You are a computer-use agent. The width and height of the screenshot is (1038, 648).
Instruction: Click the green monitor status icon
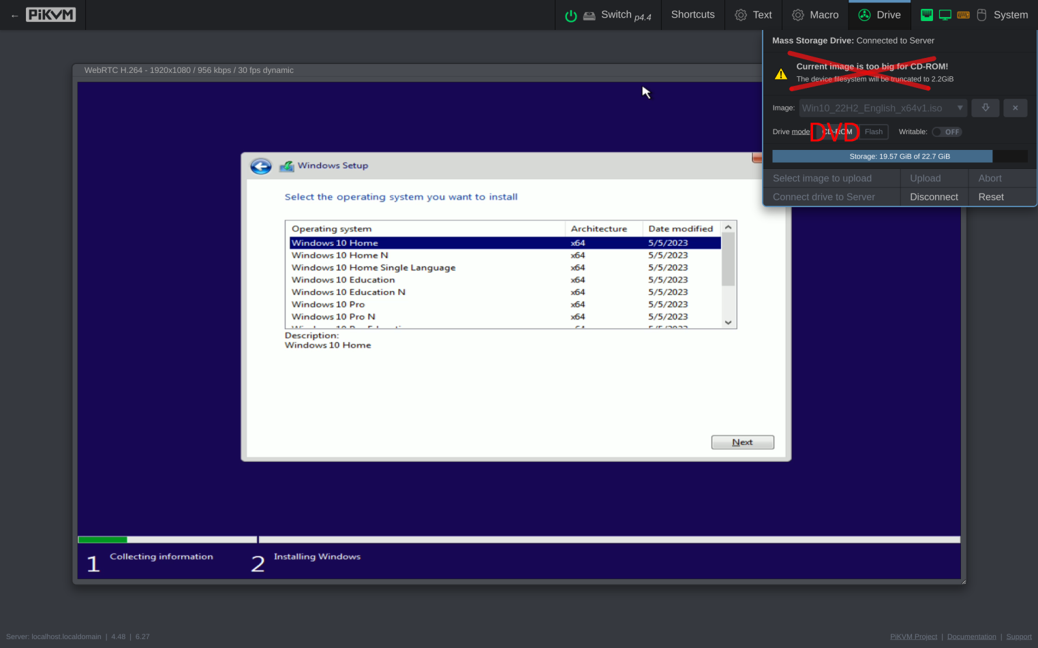coord(945,14)
